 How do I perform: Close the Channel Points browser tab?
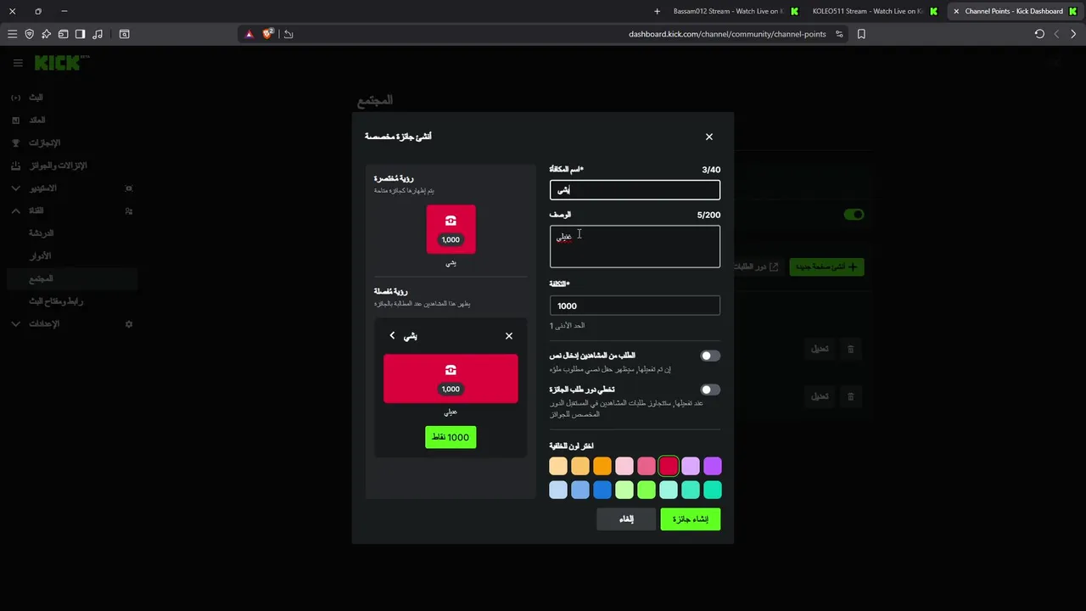pos(956,11)
